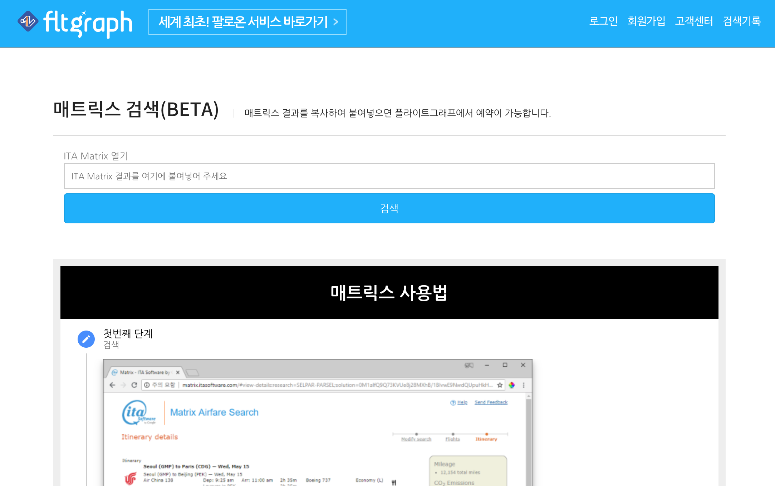Screen dimensions: 775x486
Task: Click the Itinerary dot on the progress indicator
Action: [487, 433]
